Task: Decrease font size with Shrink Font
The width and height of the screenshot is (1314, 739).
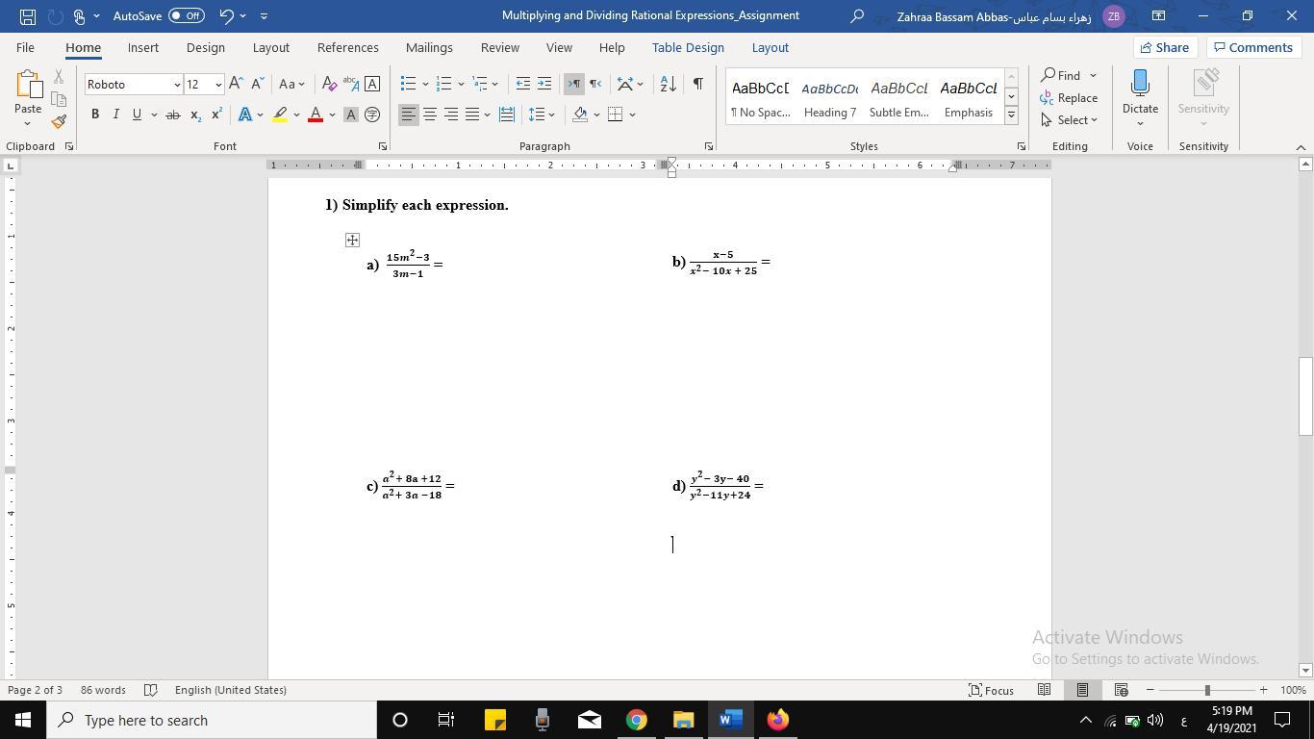Action: point(257,85)
